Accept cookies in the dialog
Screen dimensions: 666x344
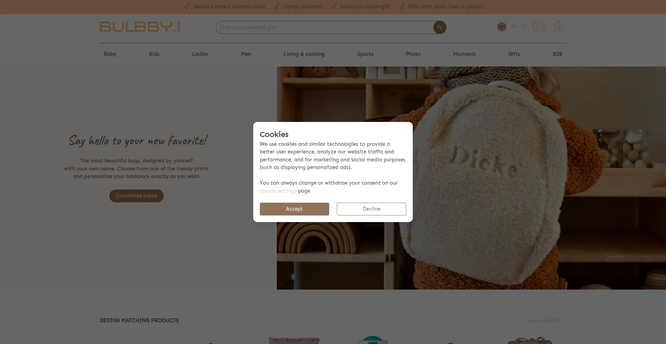[294, 209]
